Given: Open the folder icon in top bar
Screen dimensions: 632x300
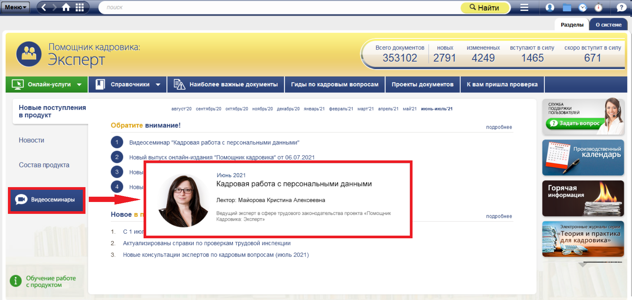Looking at the screenshot, I should (x=567, y=8).
